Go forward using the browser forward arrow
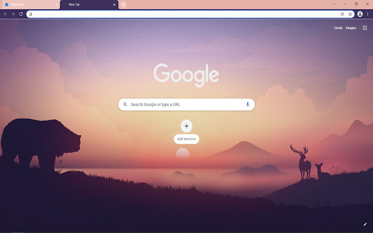 13,14
